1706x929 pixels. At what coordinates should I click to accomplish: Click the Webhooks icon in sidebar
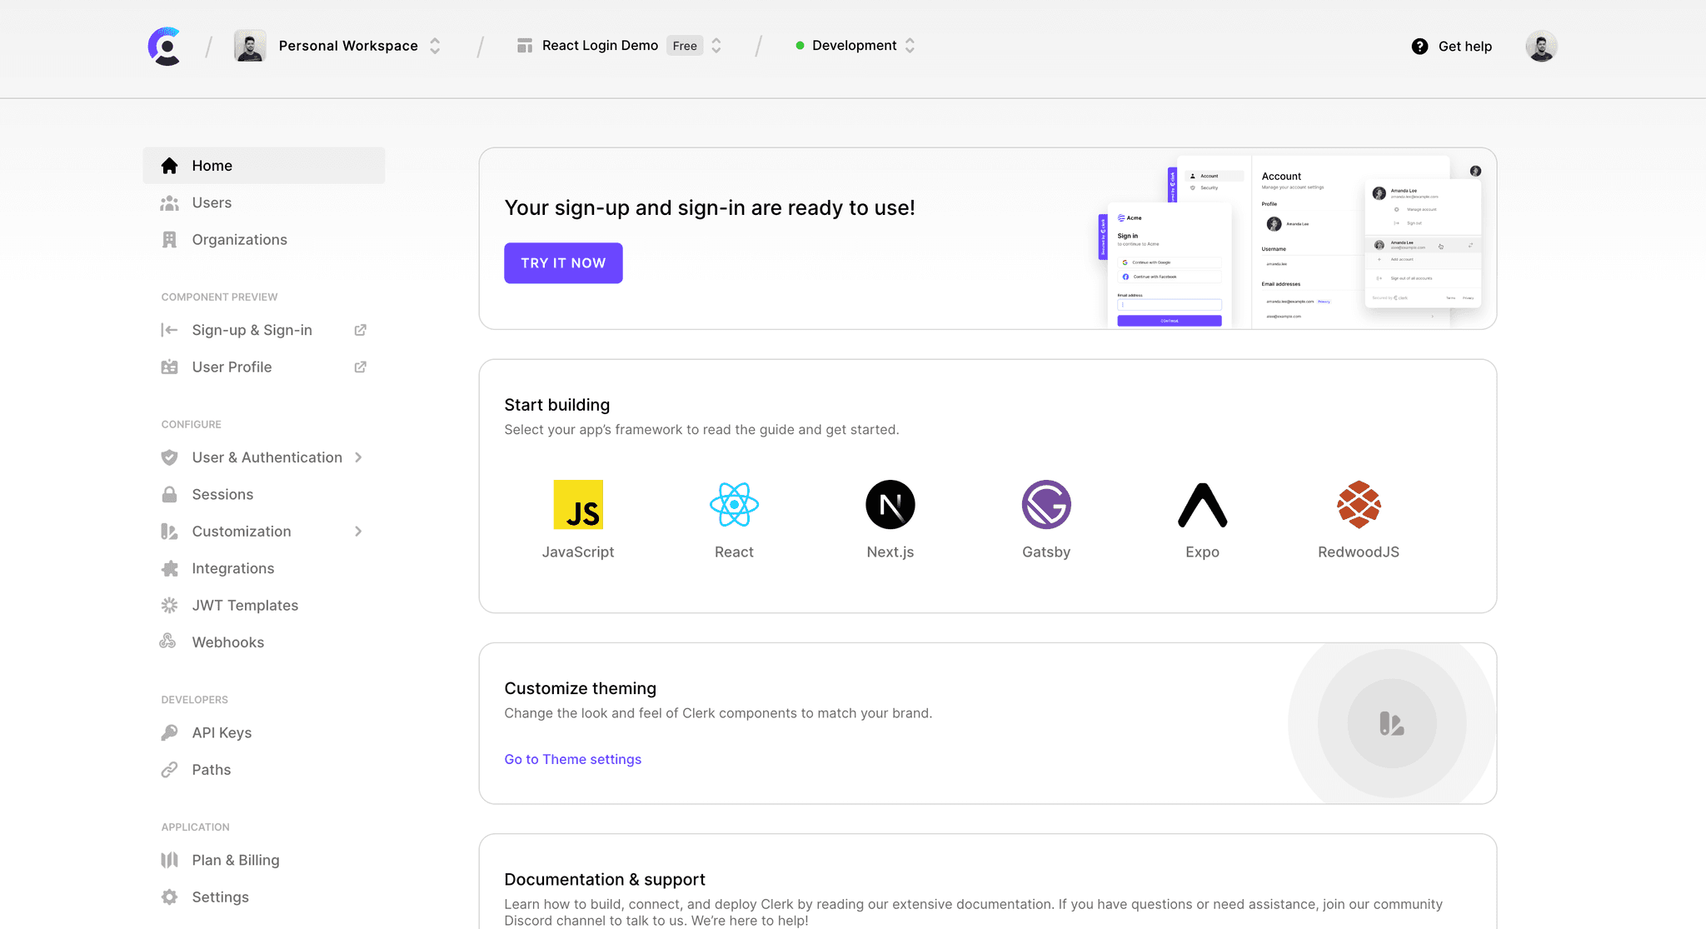[x=168, y=642]
